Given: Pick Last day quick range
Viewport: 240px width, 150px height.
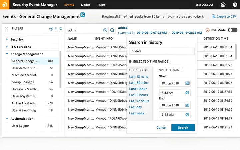Looking at the screenshot, I should (x=135, y=107).
